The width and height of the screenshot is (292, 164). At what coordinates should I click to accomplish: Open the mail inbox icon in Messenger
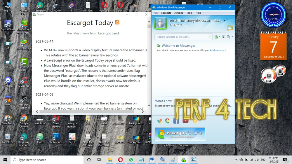[230, 28]
